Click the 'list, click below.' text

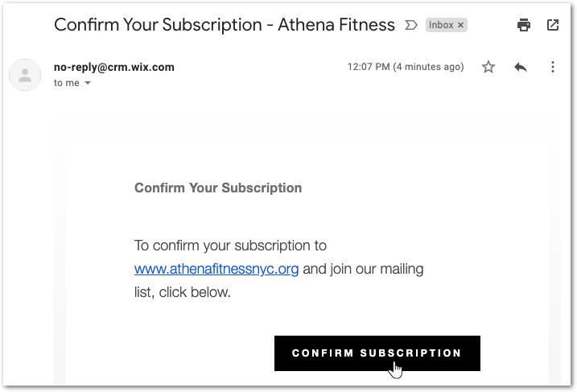183,292
